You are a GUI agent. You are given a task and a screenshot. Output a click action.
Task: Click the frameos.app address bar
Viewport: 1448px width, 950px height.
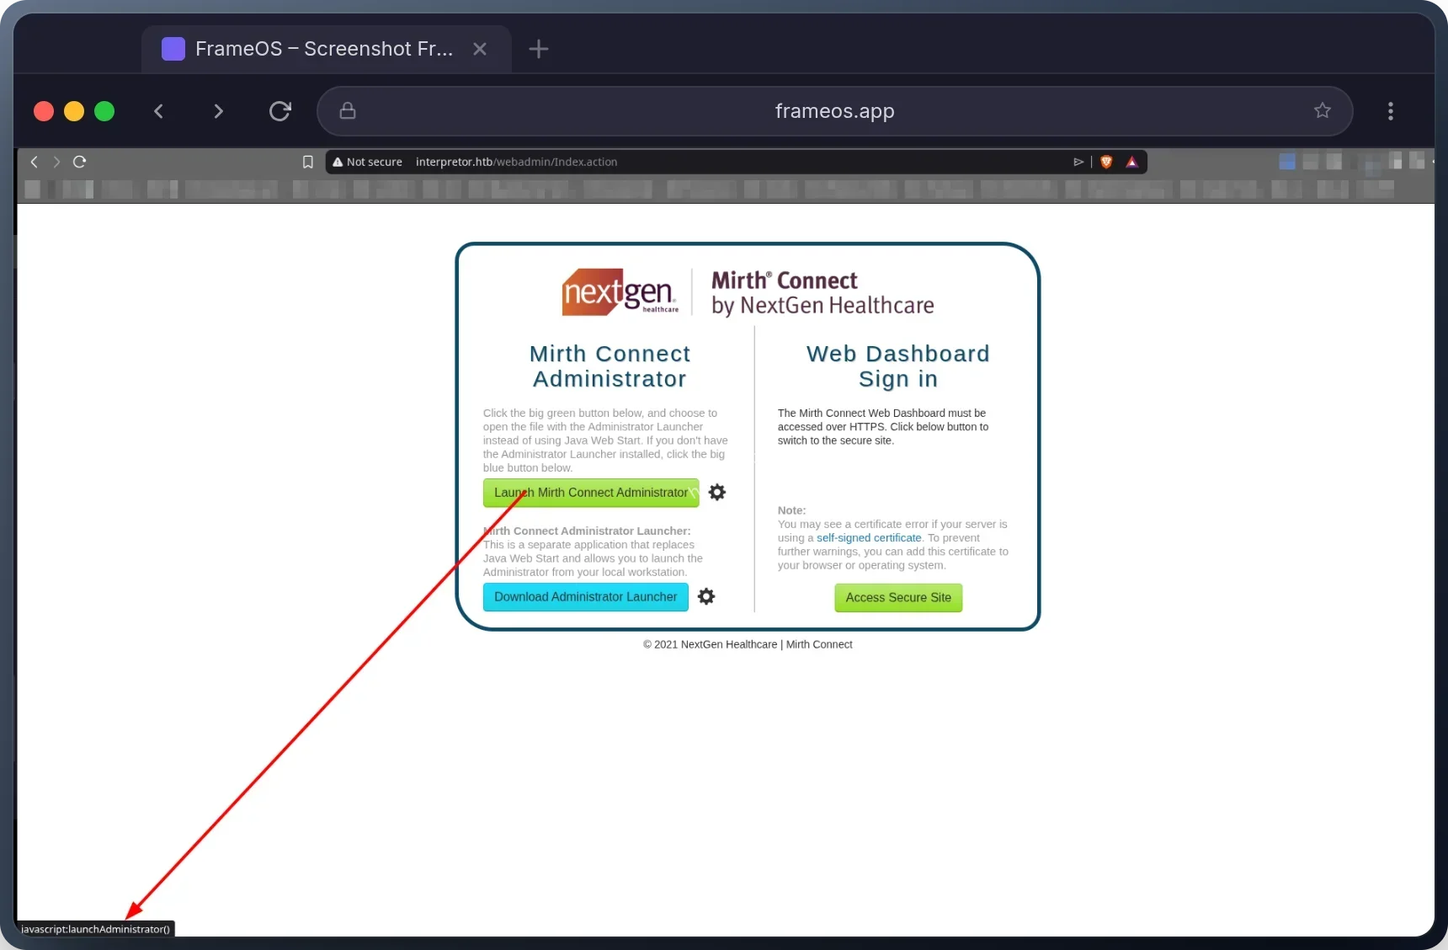[835, 111]
